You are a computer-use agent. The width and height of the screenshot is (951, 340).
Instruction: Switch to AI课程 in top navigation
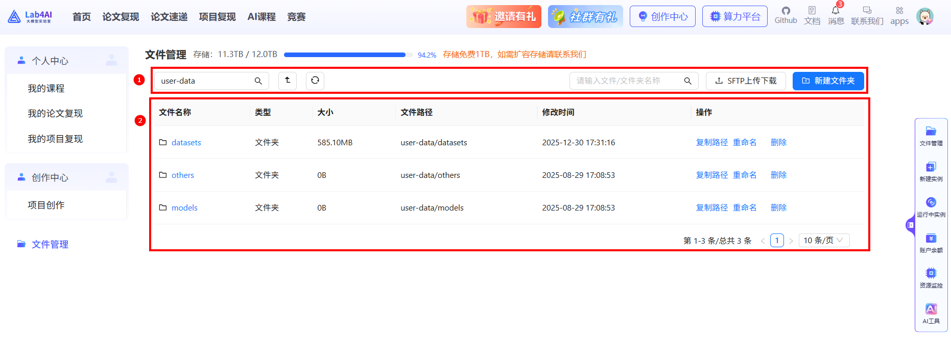pos(261,17)
